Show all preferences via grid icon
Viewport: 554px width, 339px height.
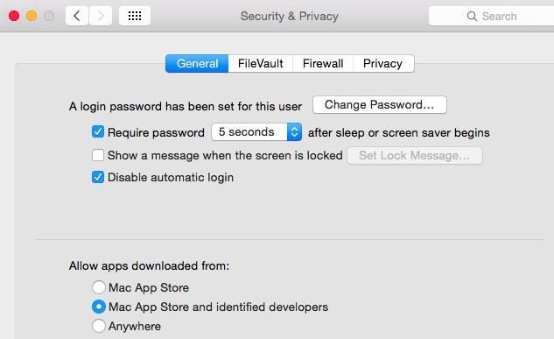[x=135, y=16]
